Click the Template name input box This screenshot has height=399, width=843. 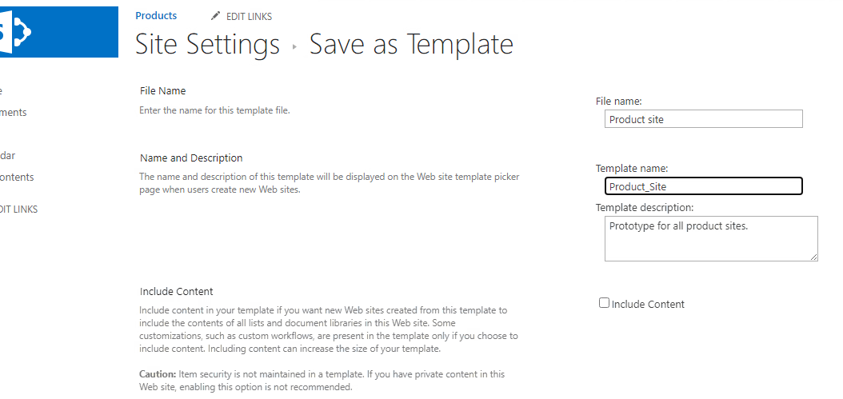(703, 186)
